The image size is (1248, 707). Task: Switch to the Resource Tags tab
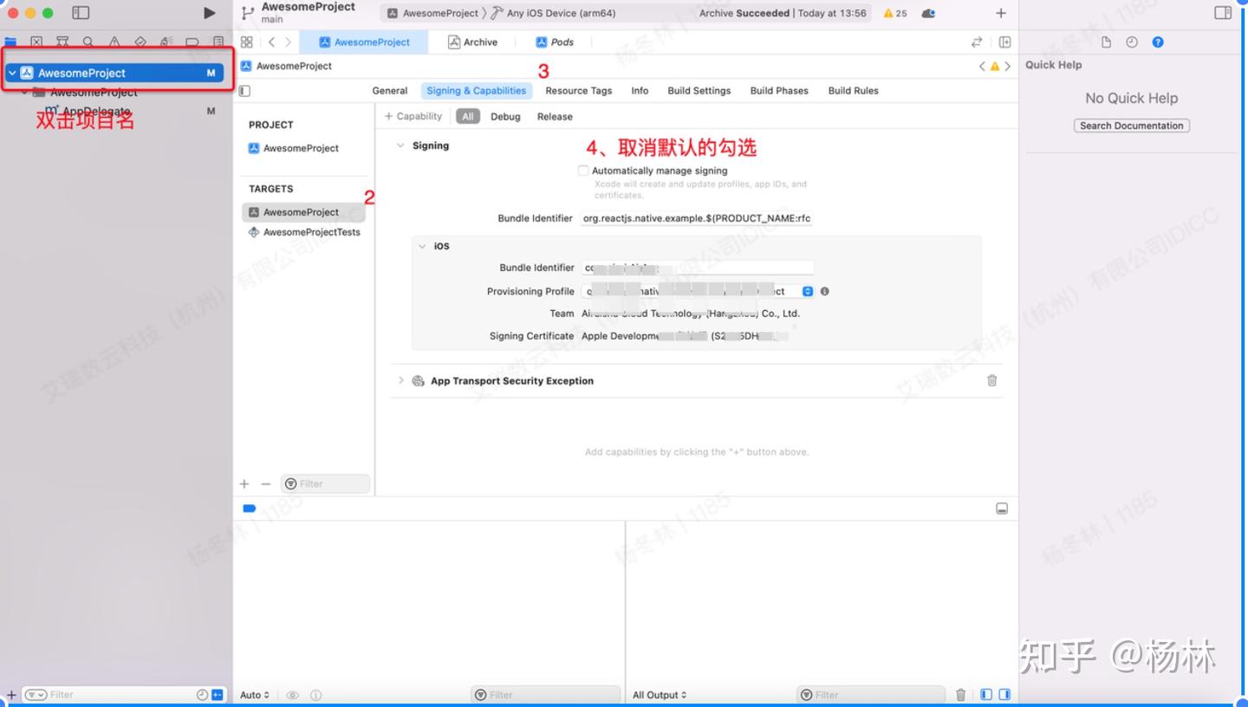579,90
